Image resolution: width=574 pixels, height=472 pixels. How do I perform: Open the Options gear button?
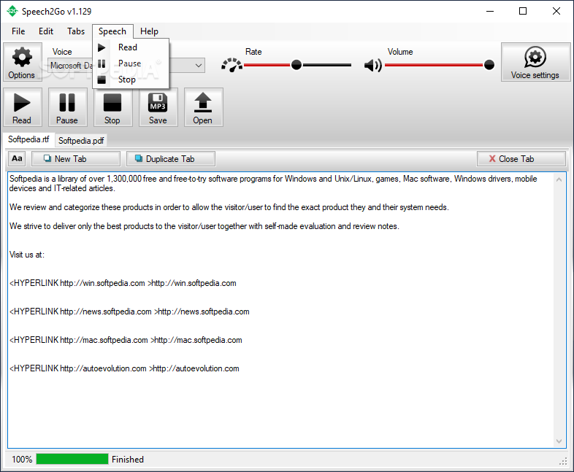[x=23, y=62]
